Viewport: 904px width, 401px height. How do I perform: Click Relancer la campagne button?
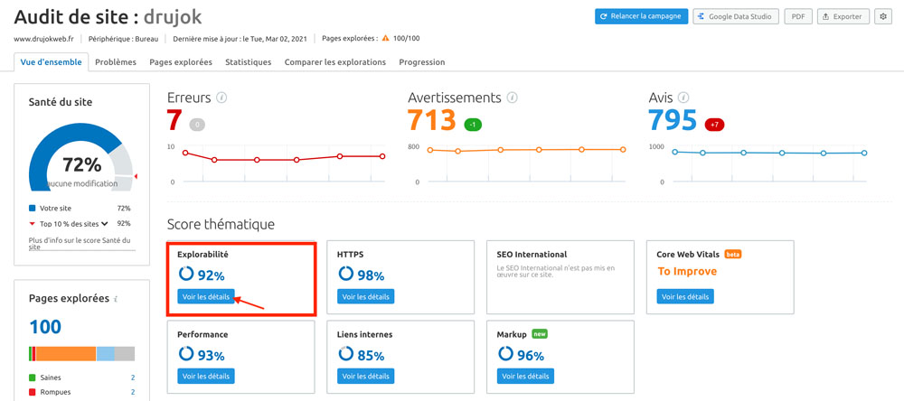point(641,16)
